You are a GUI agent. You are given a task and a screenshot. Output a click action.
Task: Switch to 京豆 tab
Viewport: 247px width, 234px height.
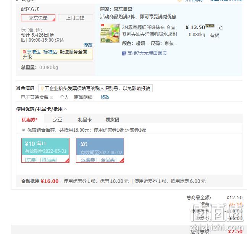pos(58,120)
